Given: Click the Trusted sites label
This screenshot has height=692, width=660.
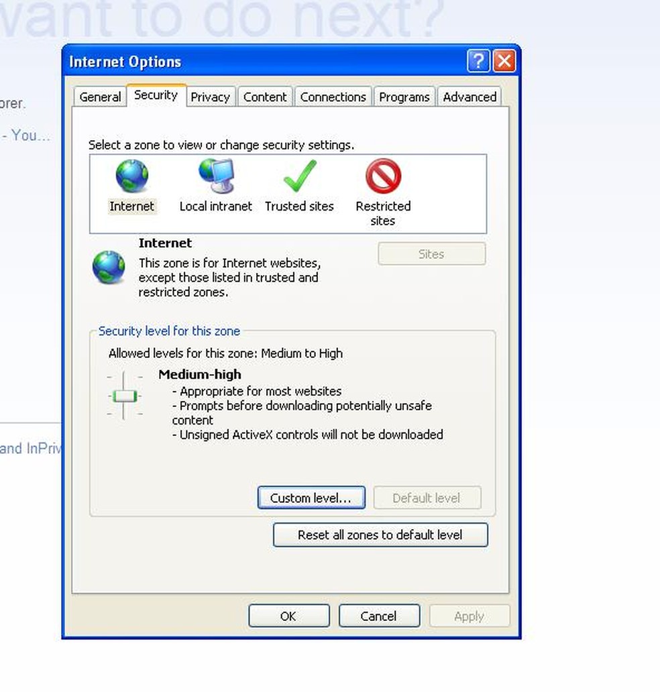Looking at the screenshot, I should point(299,206).
